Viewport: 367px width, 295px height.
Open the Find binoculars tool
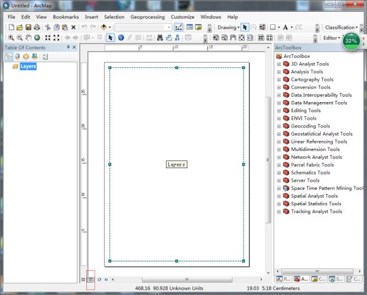click(x=160, y=38)
